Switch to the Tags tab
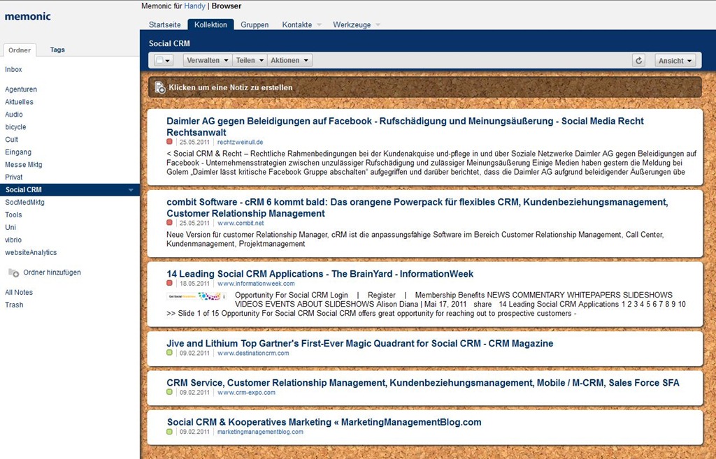This screenshot has height=459, width=716. click(x=57, y=50)
